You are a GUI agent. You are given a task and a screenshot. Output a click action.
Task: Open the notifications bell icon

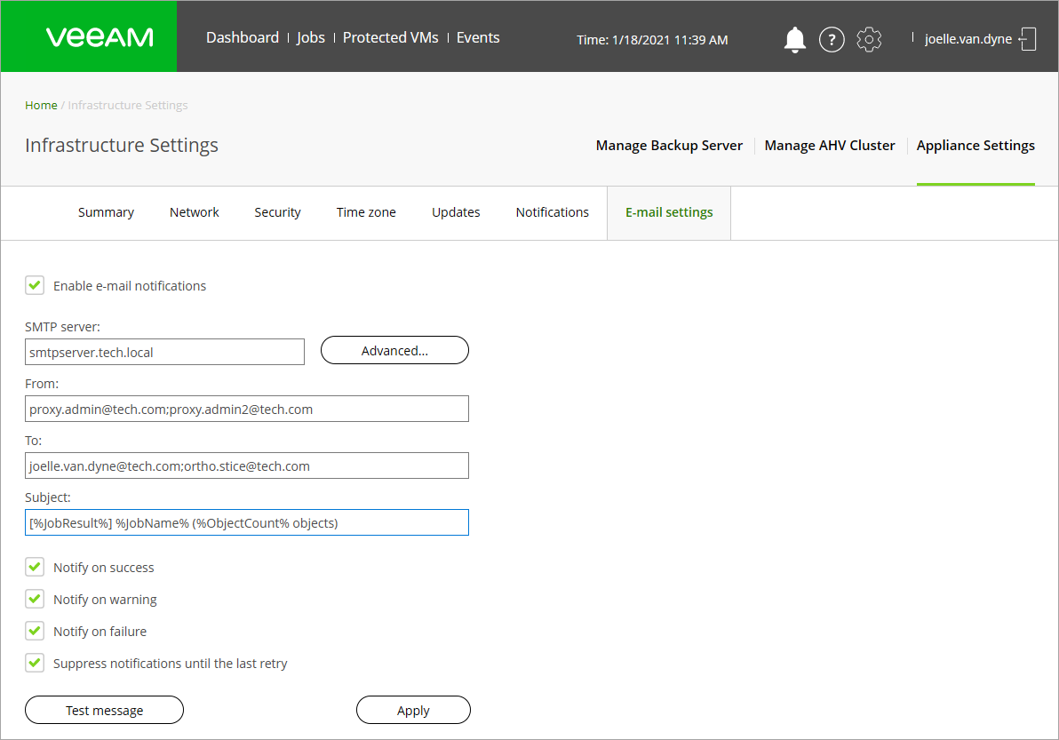pyautogui.click(x=794, y=39)
